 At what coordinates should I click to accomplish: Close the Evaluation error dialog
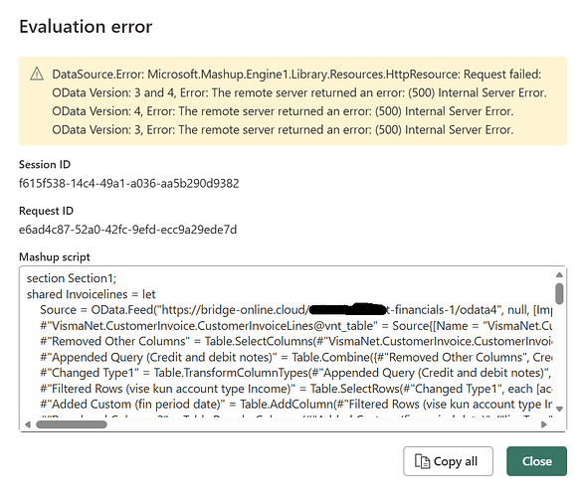(536, 461)
